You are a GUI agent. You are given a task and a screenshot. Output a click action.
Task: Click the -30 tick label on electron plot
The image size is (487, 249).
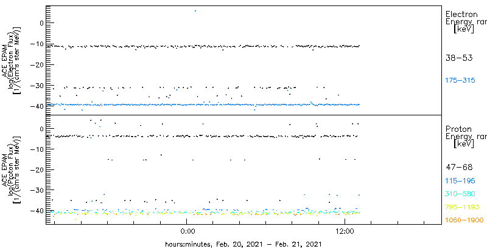coord(38,85)
